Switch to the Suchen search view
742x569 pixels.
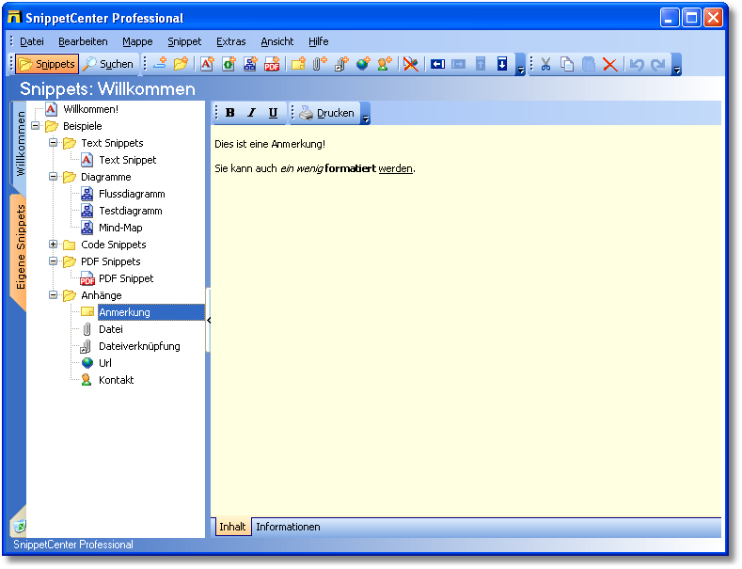[x=108, y=64]
